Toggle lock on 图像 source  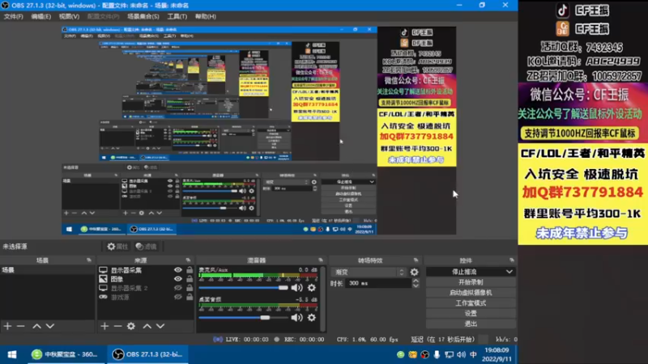[190, 279]
